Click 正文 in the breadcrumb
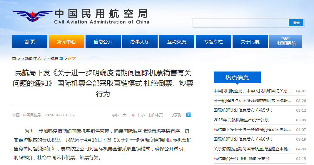Screen dimensions: 314x165 click(x=72, y=59)
